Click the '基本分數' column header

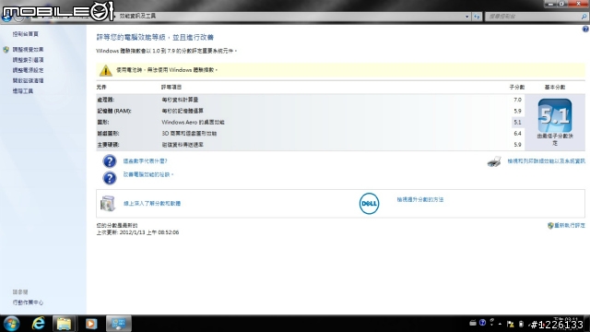555,88
